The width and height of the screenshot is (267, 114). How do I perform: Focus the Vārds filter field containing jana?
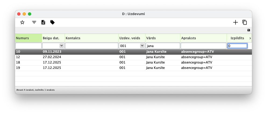(163, 46)
